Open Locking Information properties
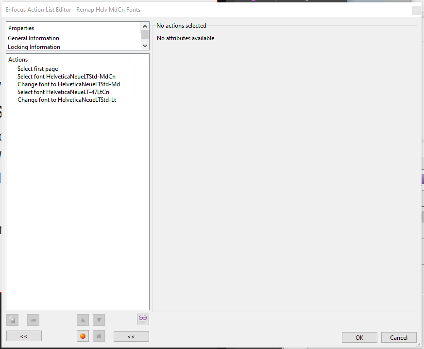The width and height of the screenshot is (424, 349). (34, 47)
